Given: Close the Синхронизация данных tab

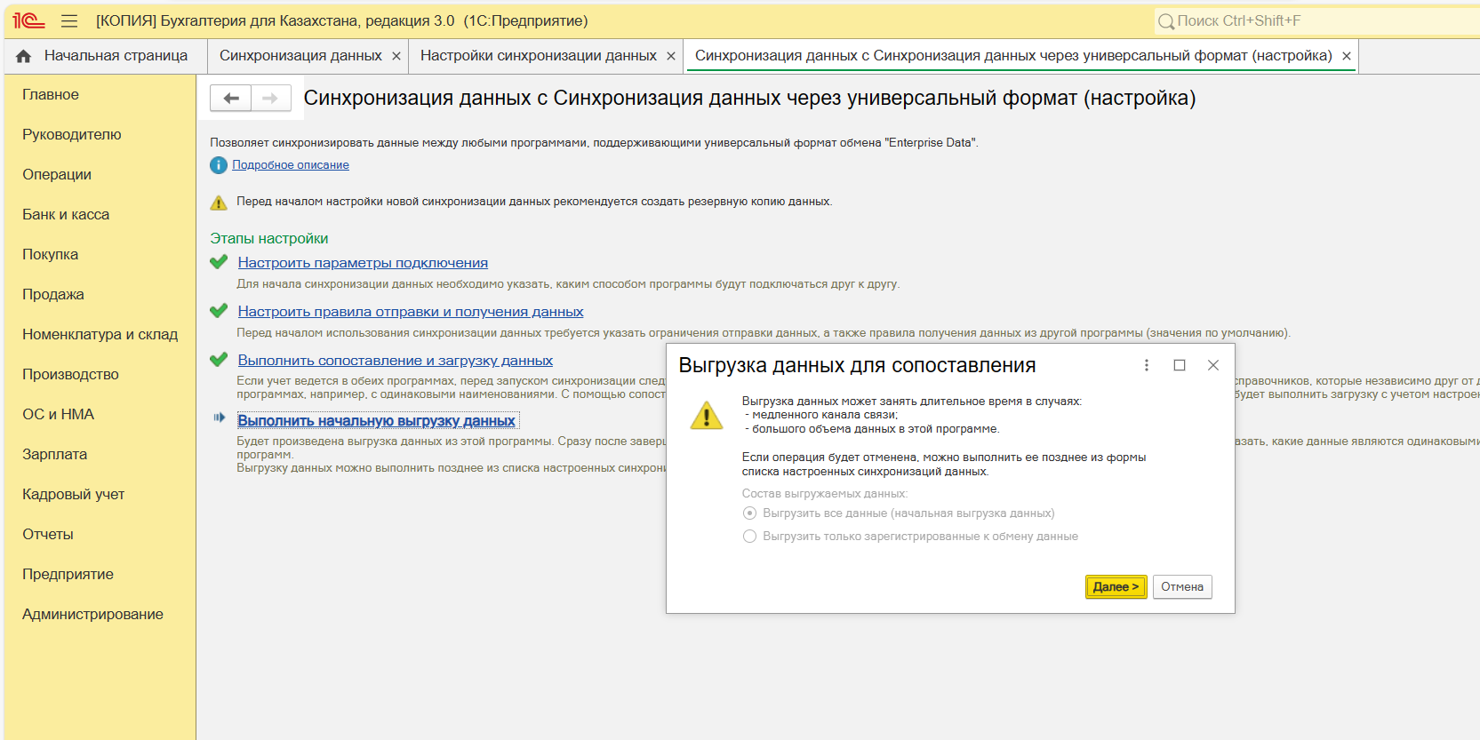Looking at the screenshot, I should coord(396,56).
